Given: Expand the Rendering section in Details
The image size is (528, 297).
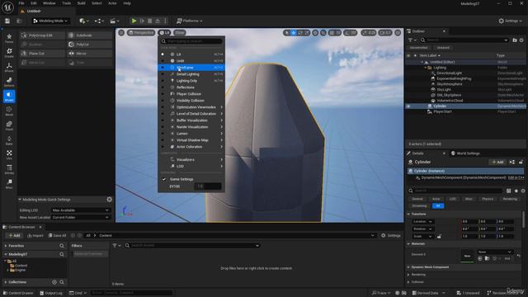Looking at the screenshot, I should 409,275.
